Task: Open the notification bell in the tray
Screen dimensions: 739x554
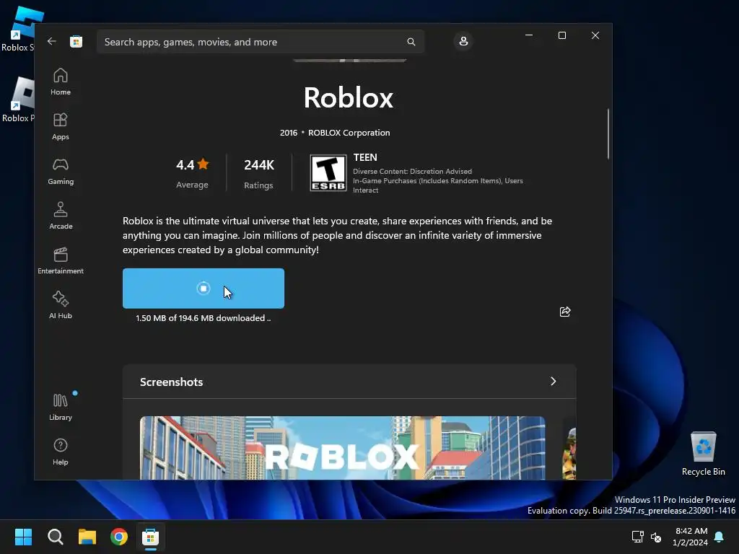Action: tap(720, 537)
